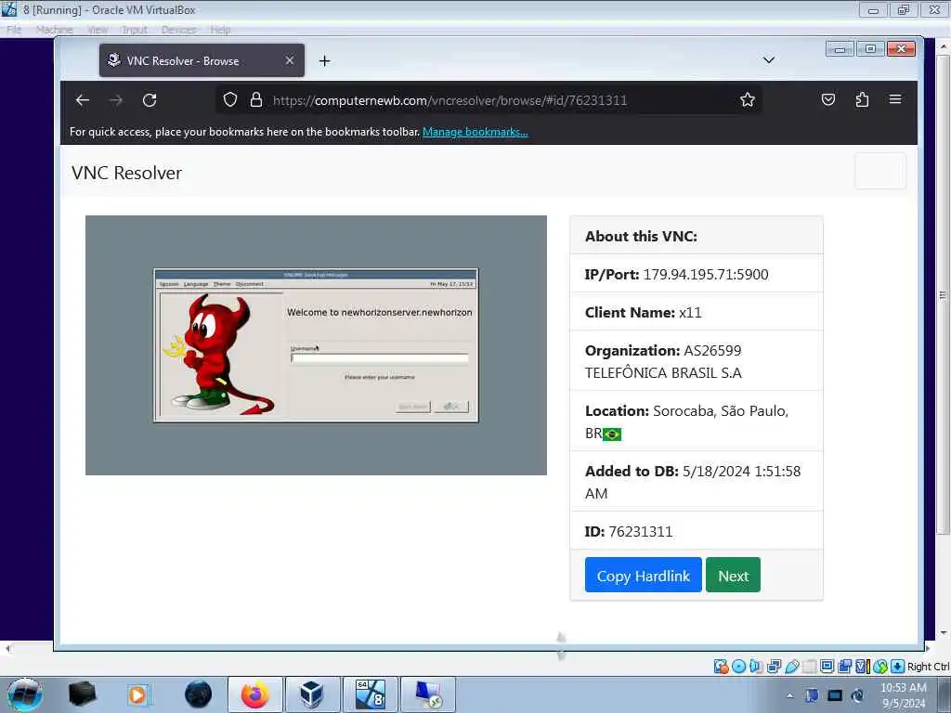The image size is (951, 713).
Task: Click VirtualBox mouse integration indicator
Action: coord(880,667)
